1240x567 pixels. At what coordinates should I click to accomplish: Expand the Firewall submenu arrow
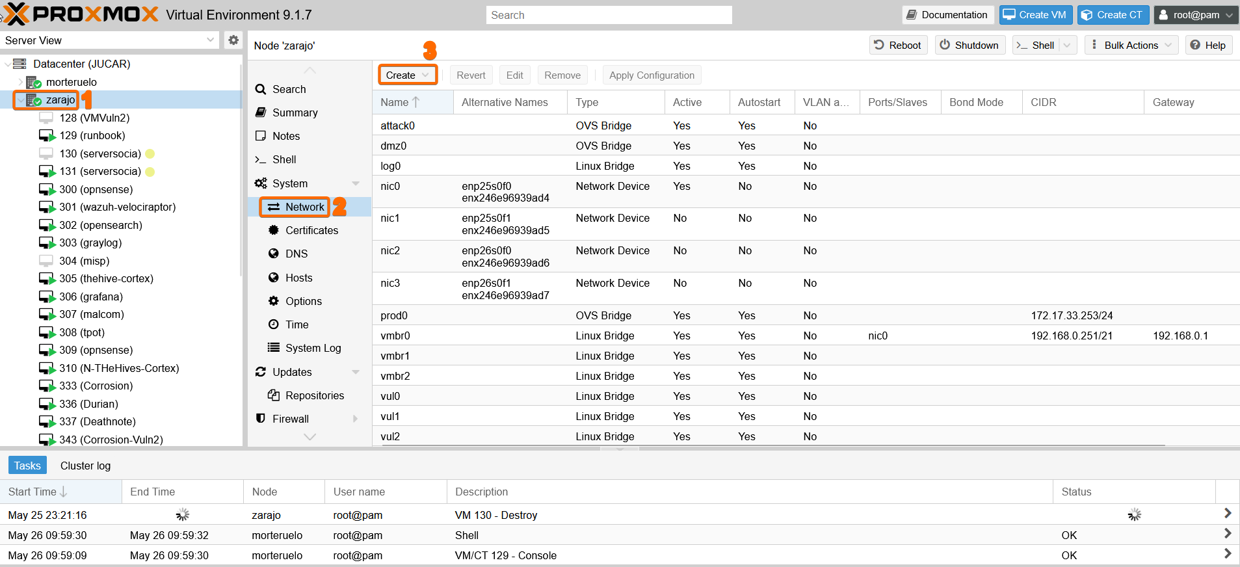point(356,419)
